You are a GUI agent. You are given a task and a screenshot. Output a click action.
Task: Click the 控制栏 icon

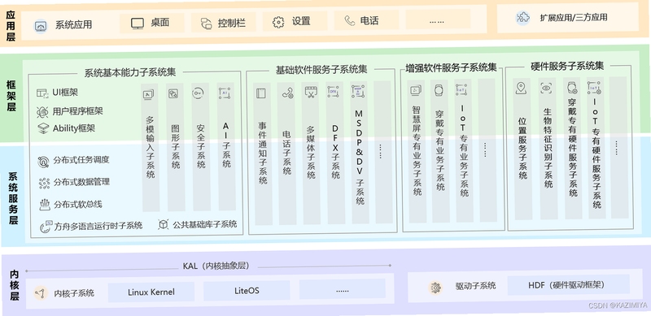207,24
